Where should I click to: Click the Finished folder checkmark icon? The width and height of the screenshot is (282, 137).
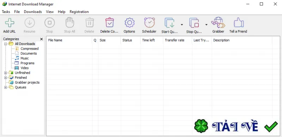pos(11,78)
